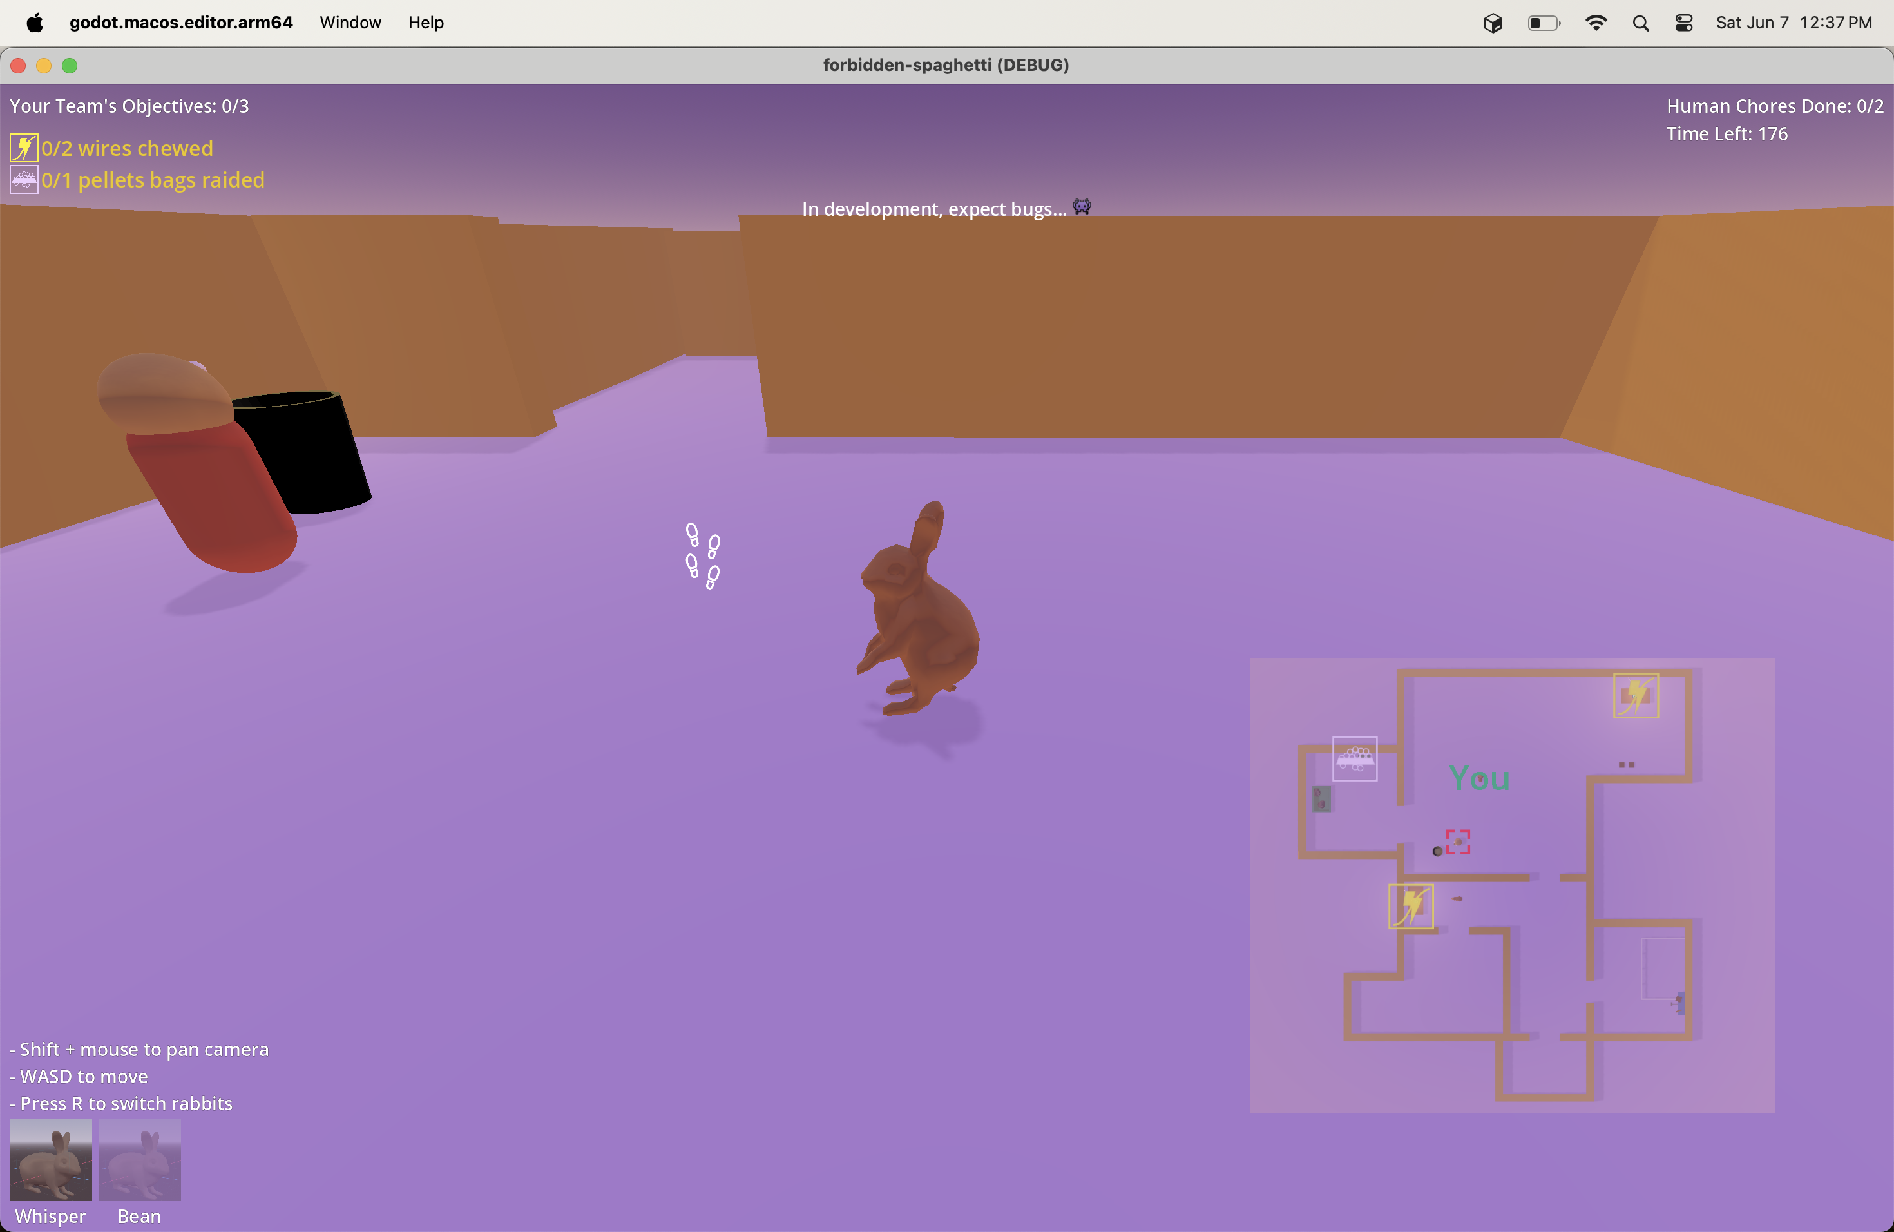Click the Whisper name label
Screen dimensions: 1894x1232
tap(50, 1216)
